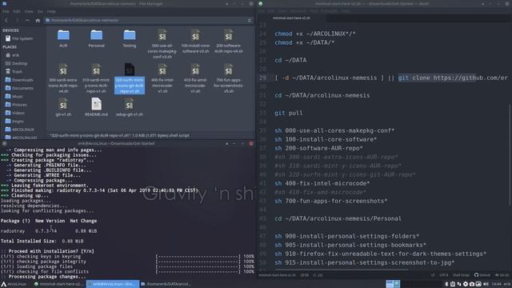The width and height of the screenshot is (512, 288).
Task: Click 'git pull' line in Atom
Action: [288, 113]
